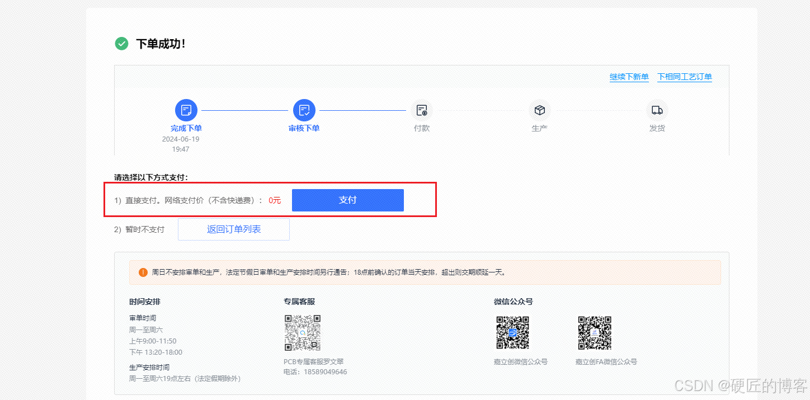
Task: Click the 审核下单 step label
Action: coord(304,128)
